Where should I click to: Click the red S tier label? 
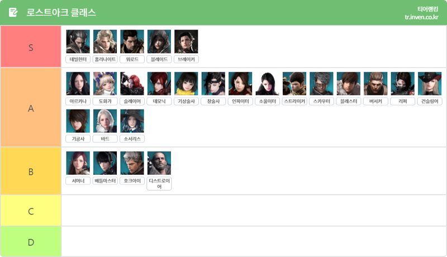coord(31,46)
